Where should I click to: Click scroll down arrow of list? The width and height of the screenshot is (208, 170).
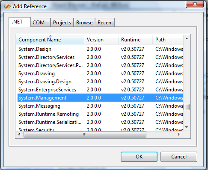[x=187, y=127]
